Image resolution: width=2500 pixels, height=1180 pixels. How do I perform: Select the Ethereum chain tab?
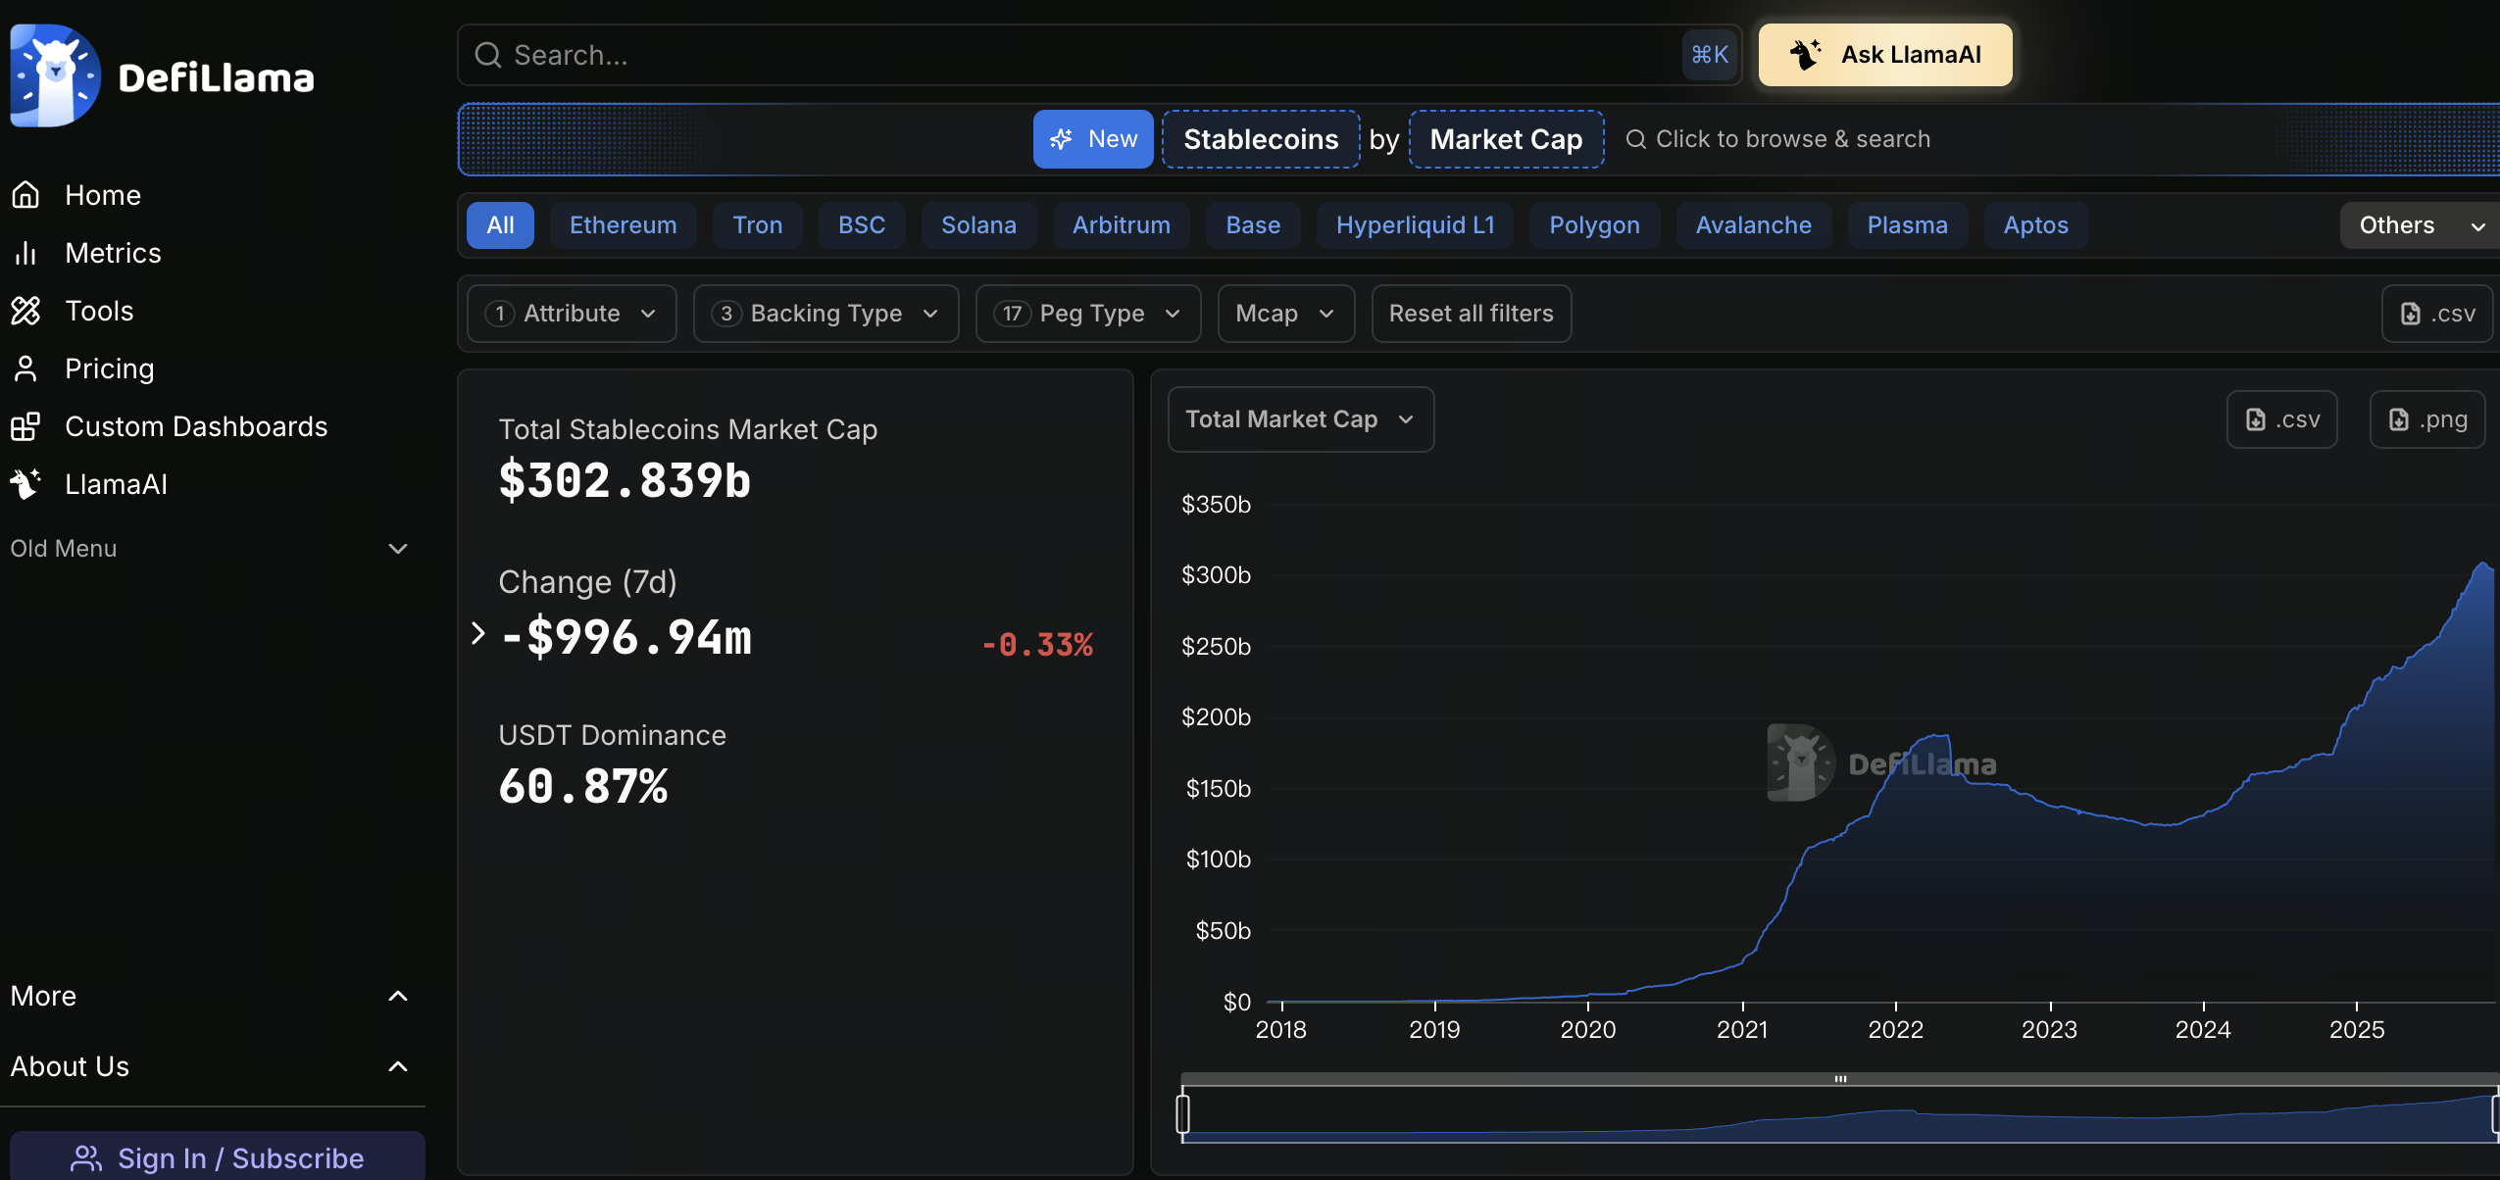point(623,225)
